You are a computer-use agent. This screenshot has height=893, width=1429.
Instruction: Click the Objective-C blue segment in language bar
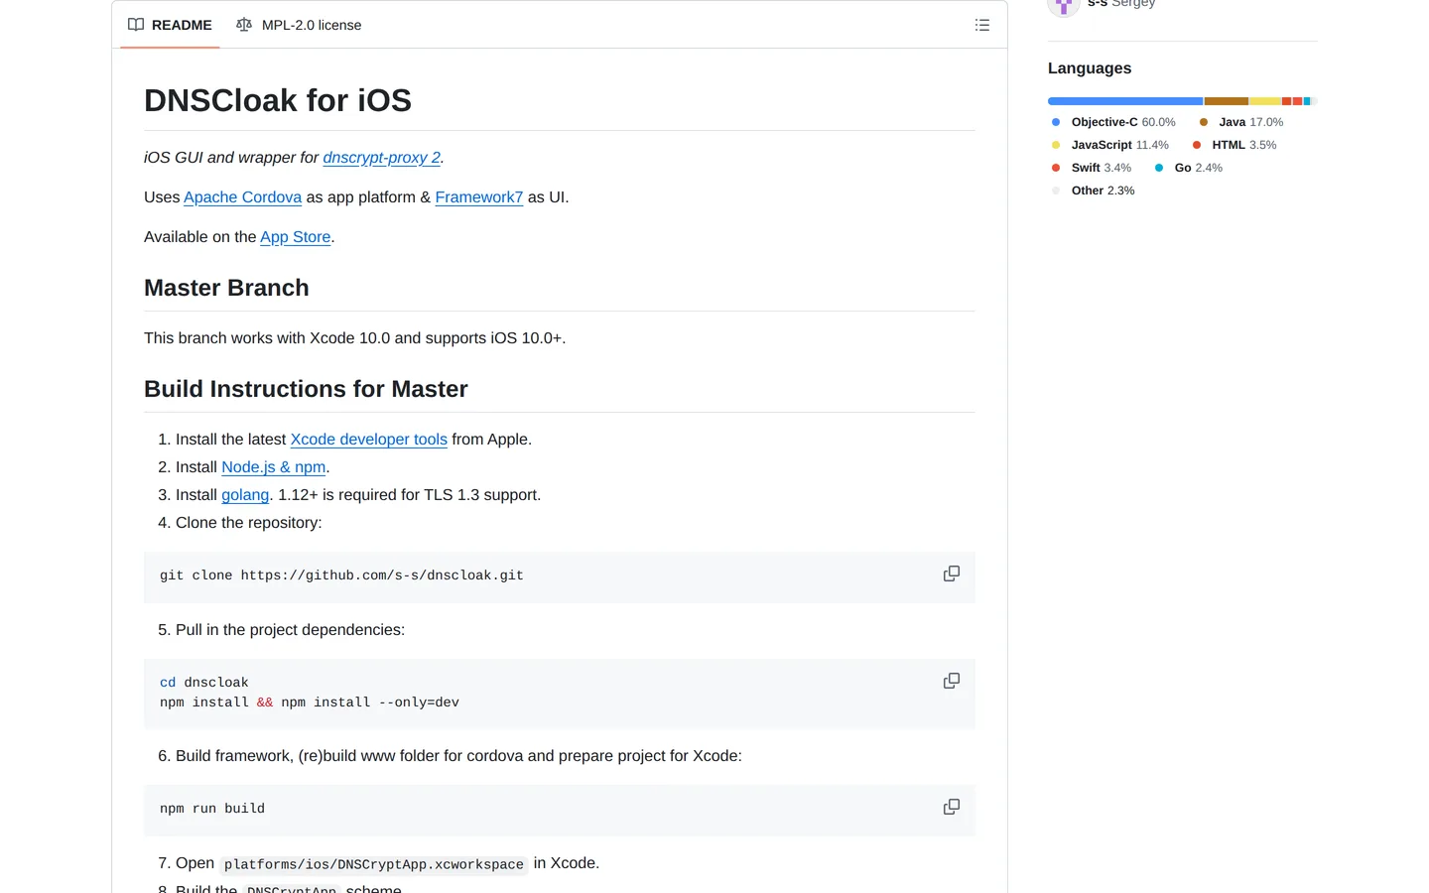[x=1125, y=101]
